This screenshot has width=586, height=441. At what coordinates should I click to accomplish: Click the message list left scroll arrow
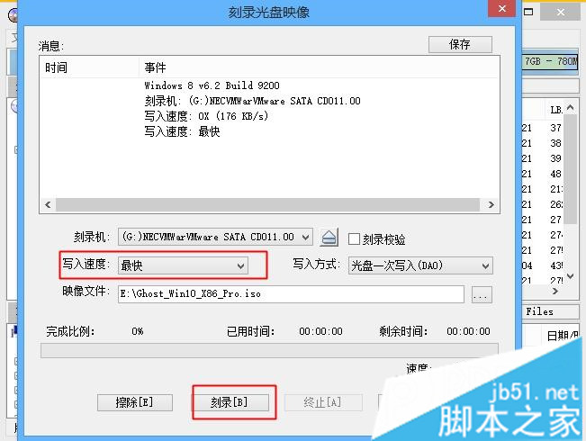click(x=48, y=205)
